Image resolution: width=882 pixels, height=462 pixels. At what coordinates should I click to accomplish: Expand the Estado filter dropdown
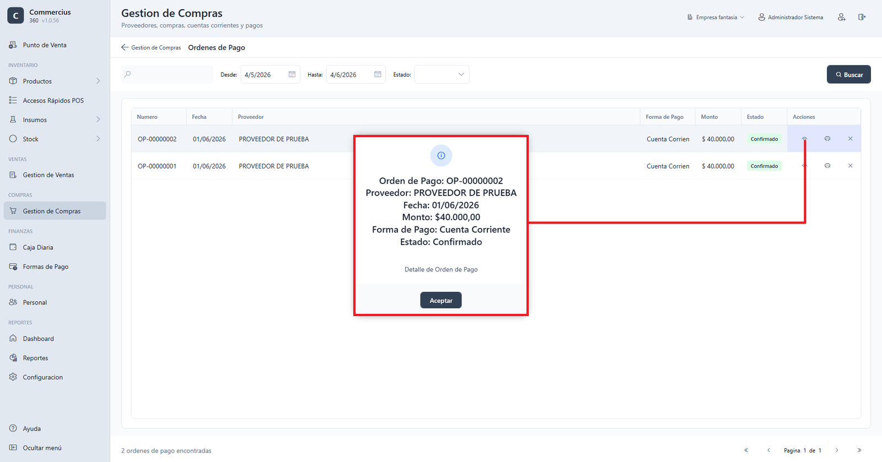pos(442,74)
